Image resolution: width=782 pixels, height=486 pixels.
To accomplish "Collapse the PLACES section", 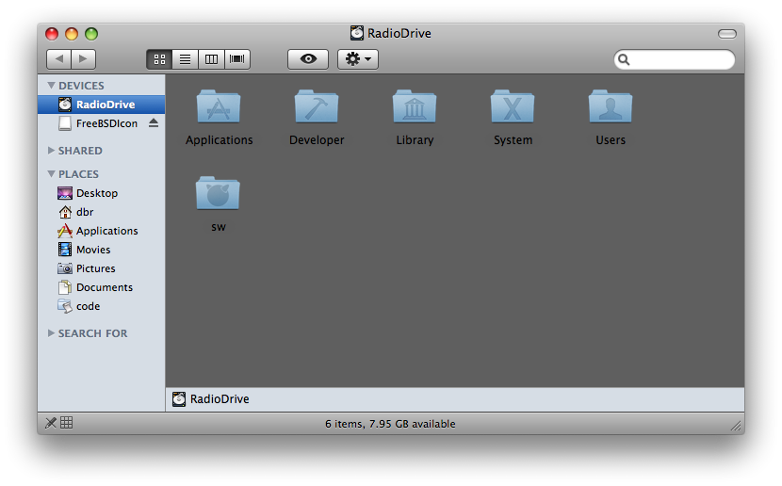I will (x=51, y=174).
